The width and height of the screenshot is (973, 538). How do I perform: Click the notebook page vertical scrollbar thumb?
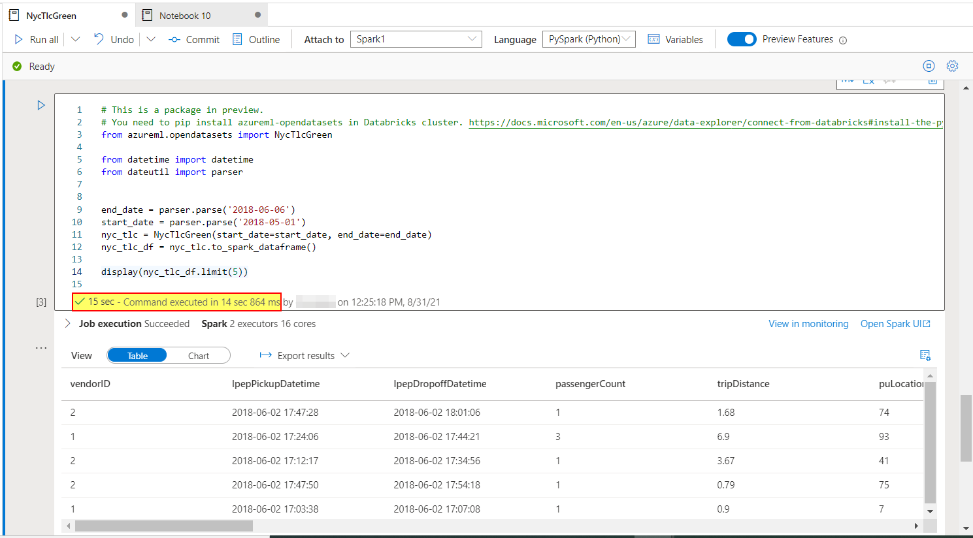click(x=966, y=428)
